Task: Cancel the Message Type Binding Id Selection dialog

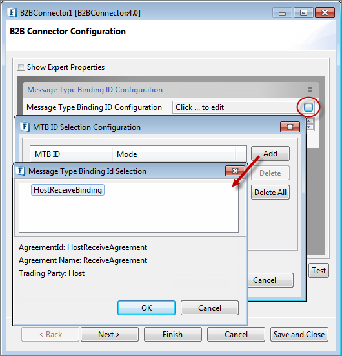Action: (210, 308)
